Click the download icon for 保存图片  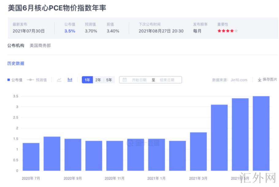tap(259, 80)
